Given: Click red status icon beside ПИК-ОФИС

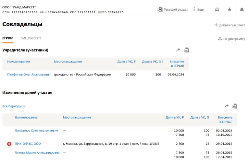Looking at the screenshot, I should coord(9,144).
